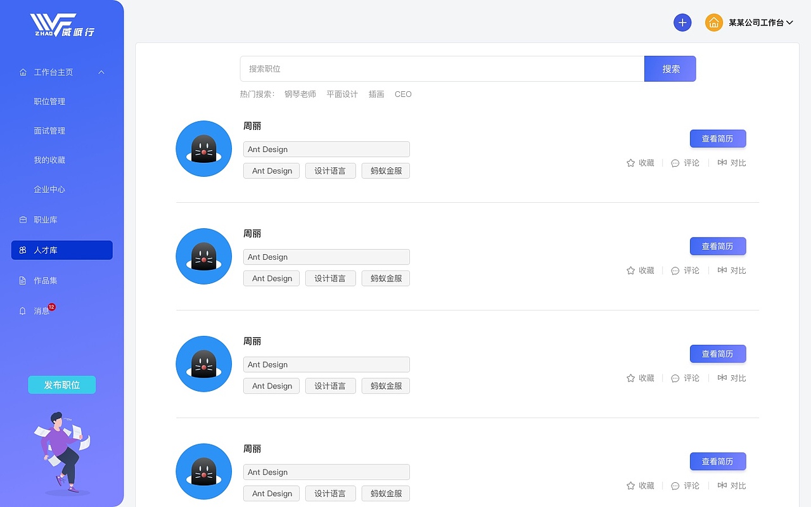Viewport: 811px width, 507px height.
Task: Focus the 搜索职位 search field
Action: pos(442,68)
